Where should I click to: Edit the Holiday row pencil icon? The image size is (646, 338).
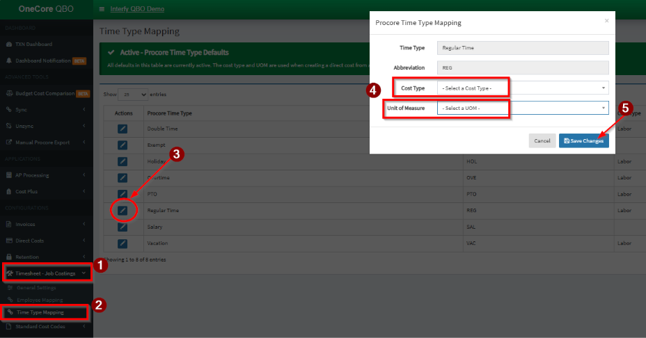tap(123, 161)
